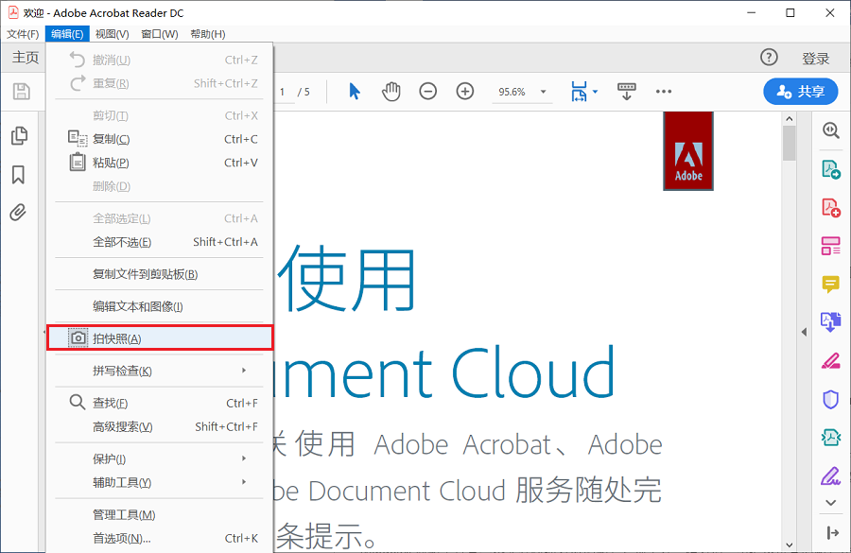This screenshot has height=553, width=851.
Task: Click the scrollbar up arrow
Action: tap(790, 118)
